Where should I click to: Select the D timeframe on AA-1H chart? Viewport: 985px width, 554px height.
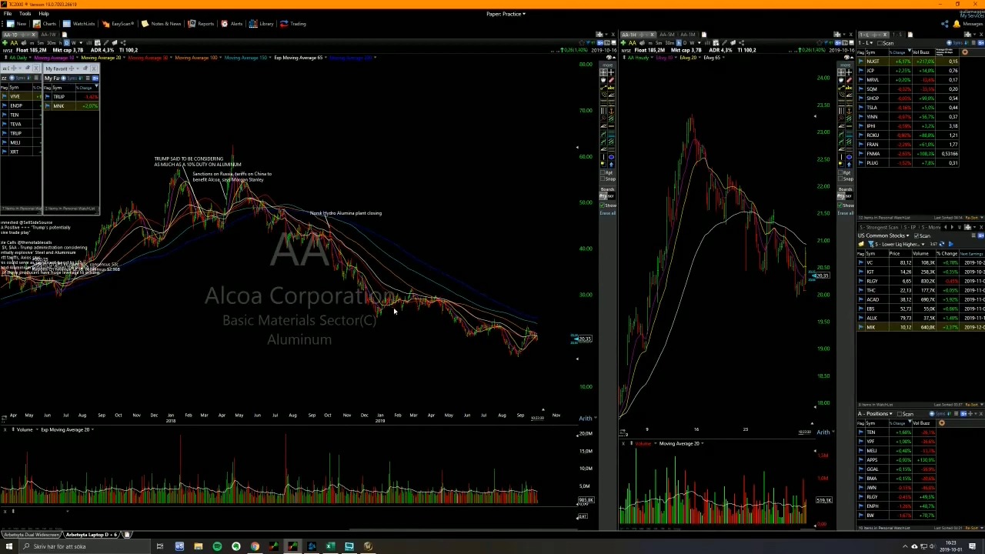tap(685, 43)
